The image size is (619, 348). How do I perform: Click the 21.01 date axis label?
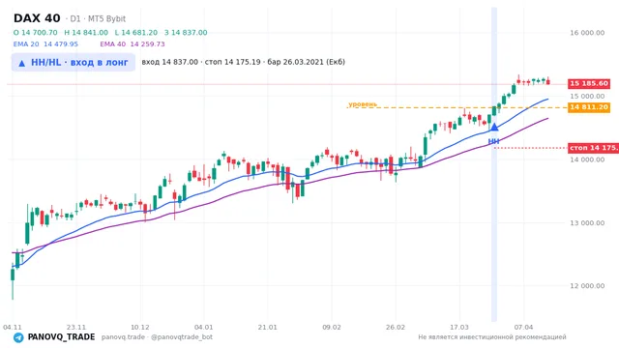pyautogui.click(x=267, y=327)
